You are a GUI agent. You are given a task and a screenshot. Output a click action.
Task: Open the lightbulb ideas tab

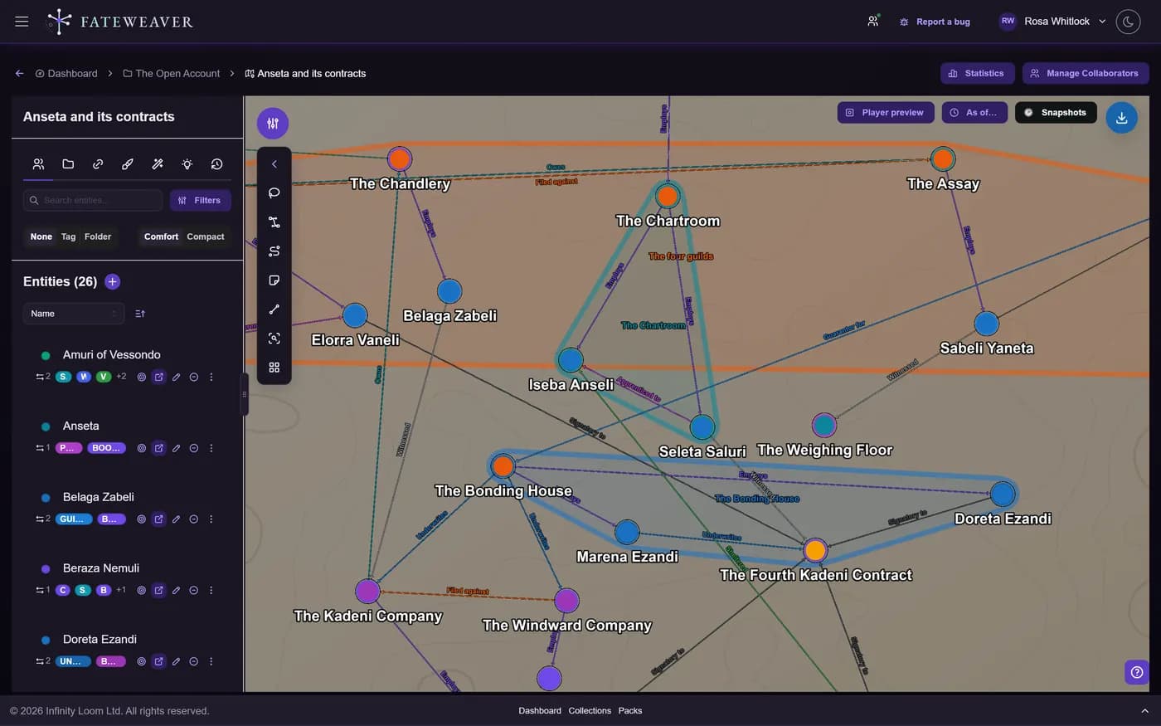(187, 164)
